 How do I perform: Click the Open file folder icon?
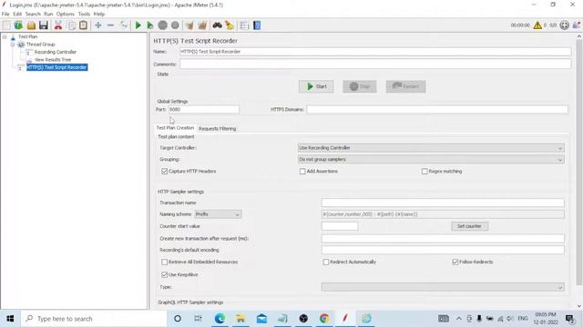[x=31, y=25]
